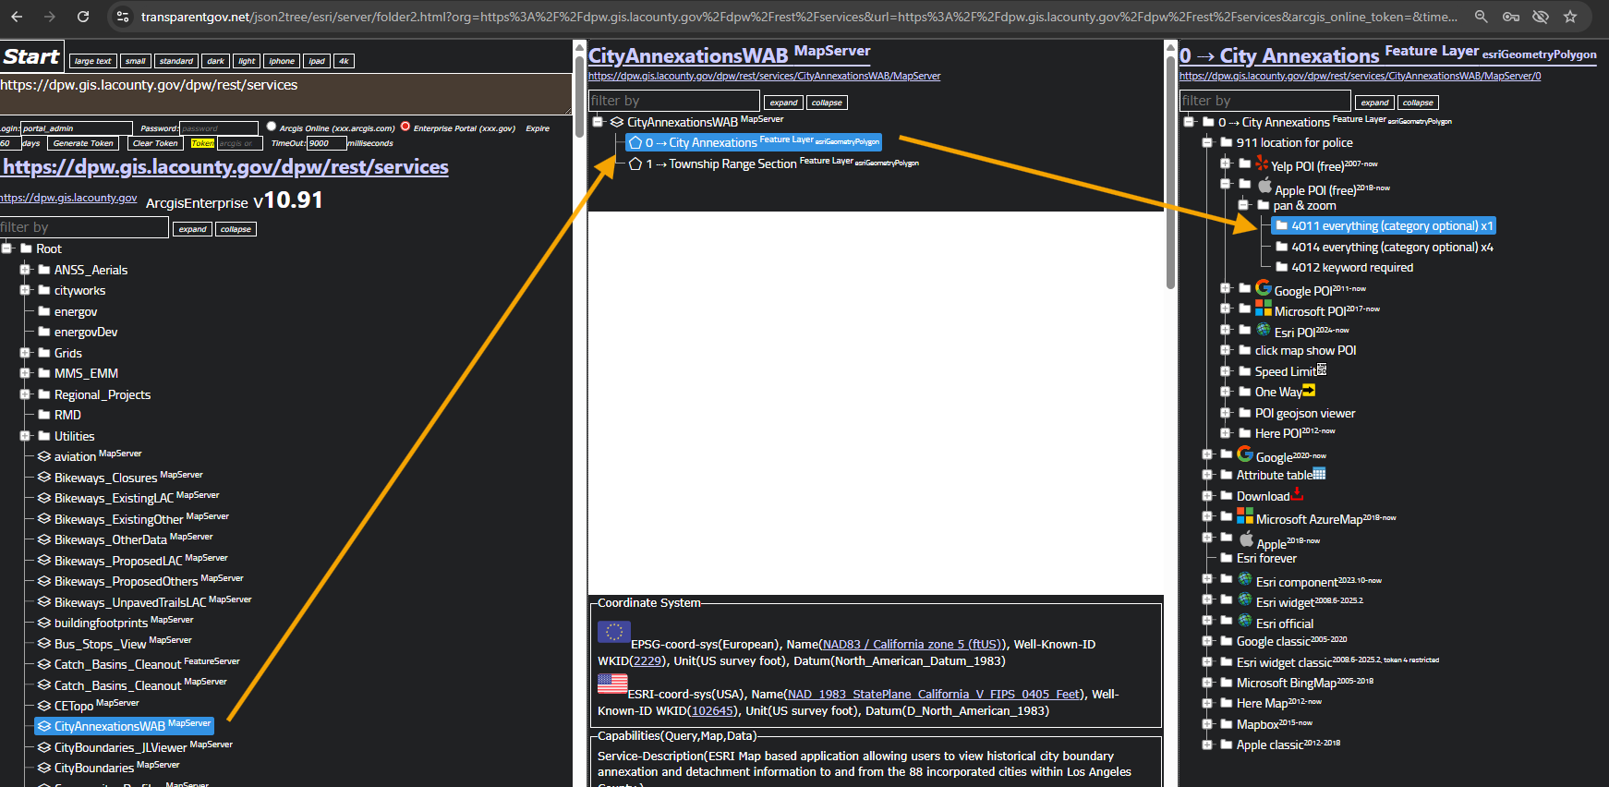
Task: Expand the ANSS_Aerials folder node
Action: 26,270
